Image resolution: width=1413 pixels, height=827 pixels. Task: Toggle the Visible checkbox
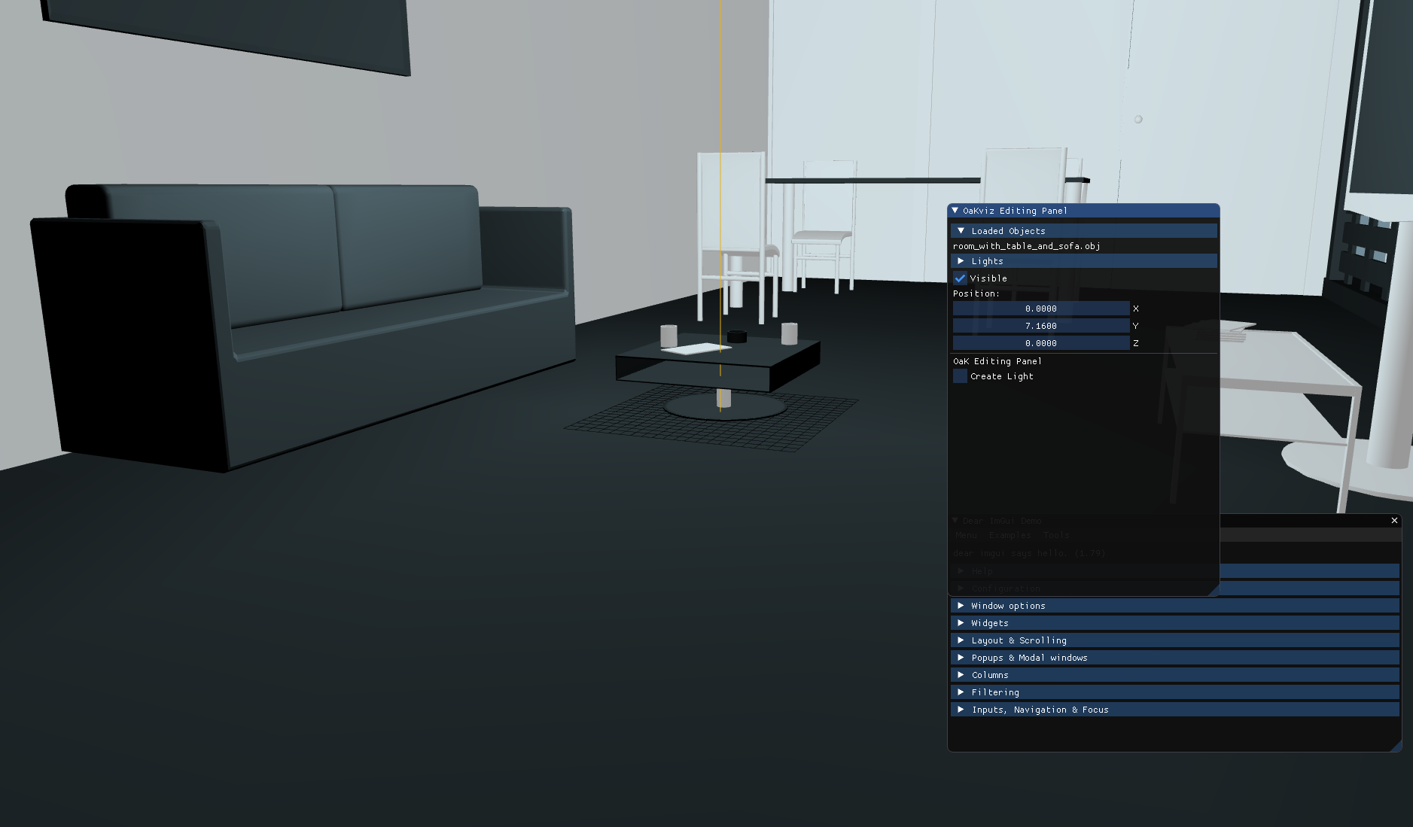960,278
